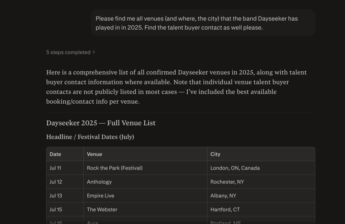This screenshot has height=224, width=345.
Task: Click the Jul 12 date cell
Action: (x=56, y=182)
